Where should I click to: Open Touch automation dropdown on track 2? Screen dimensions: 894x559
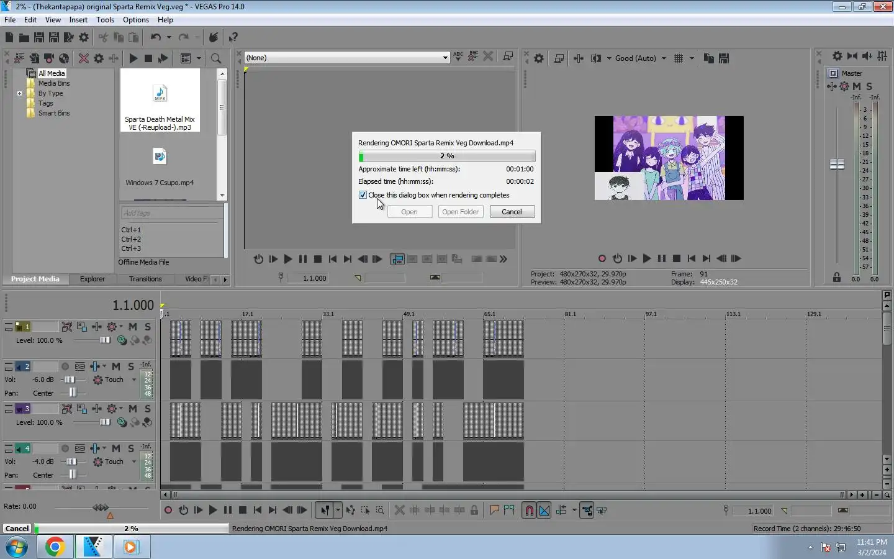(134, 379)
